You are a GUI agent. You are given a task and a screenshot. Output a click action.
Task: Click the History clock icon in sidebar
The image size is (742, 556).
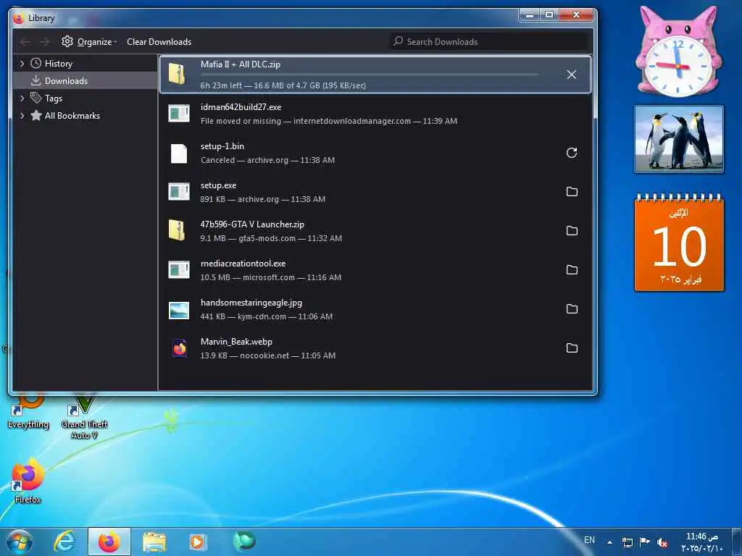pyautogui.click(x=36, y=64)
